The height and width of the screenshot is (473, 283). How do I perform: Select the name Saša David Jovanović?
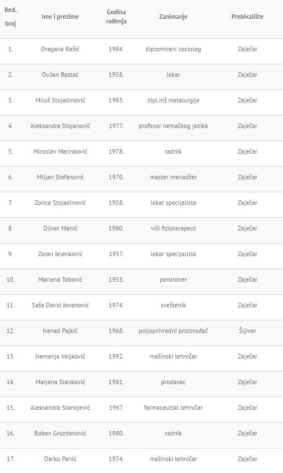60,305
